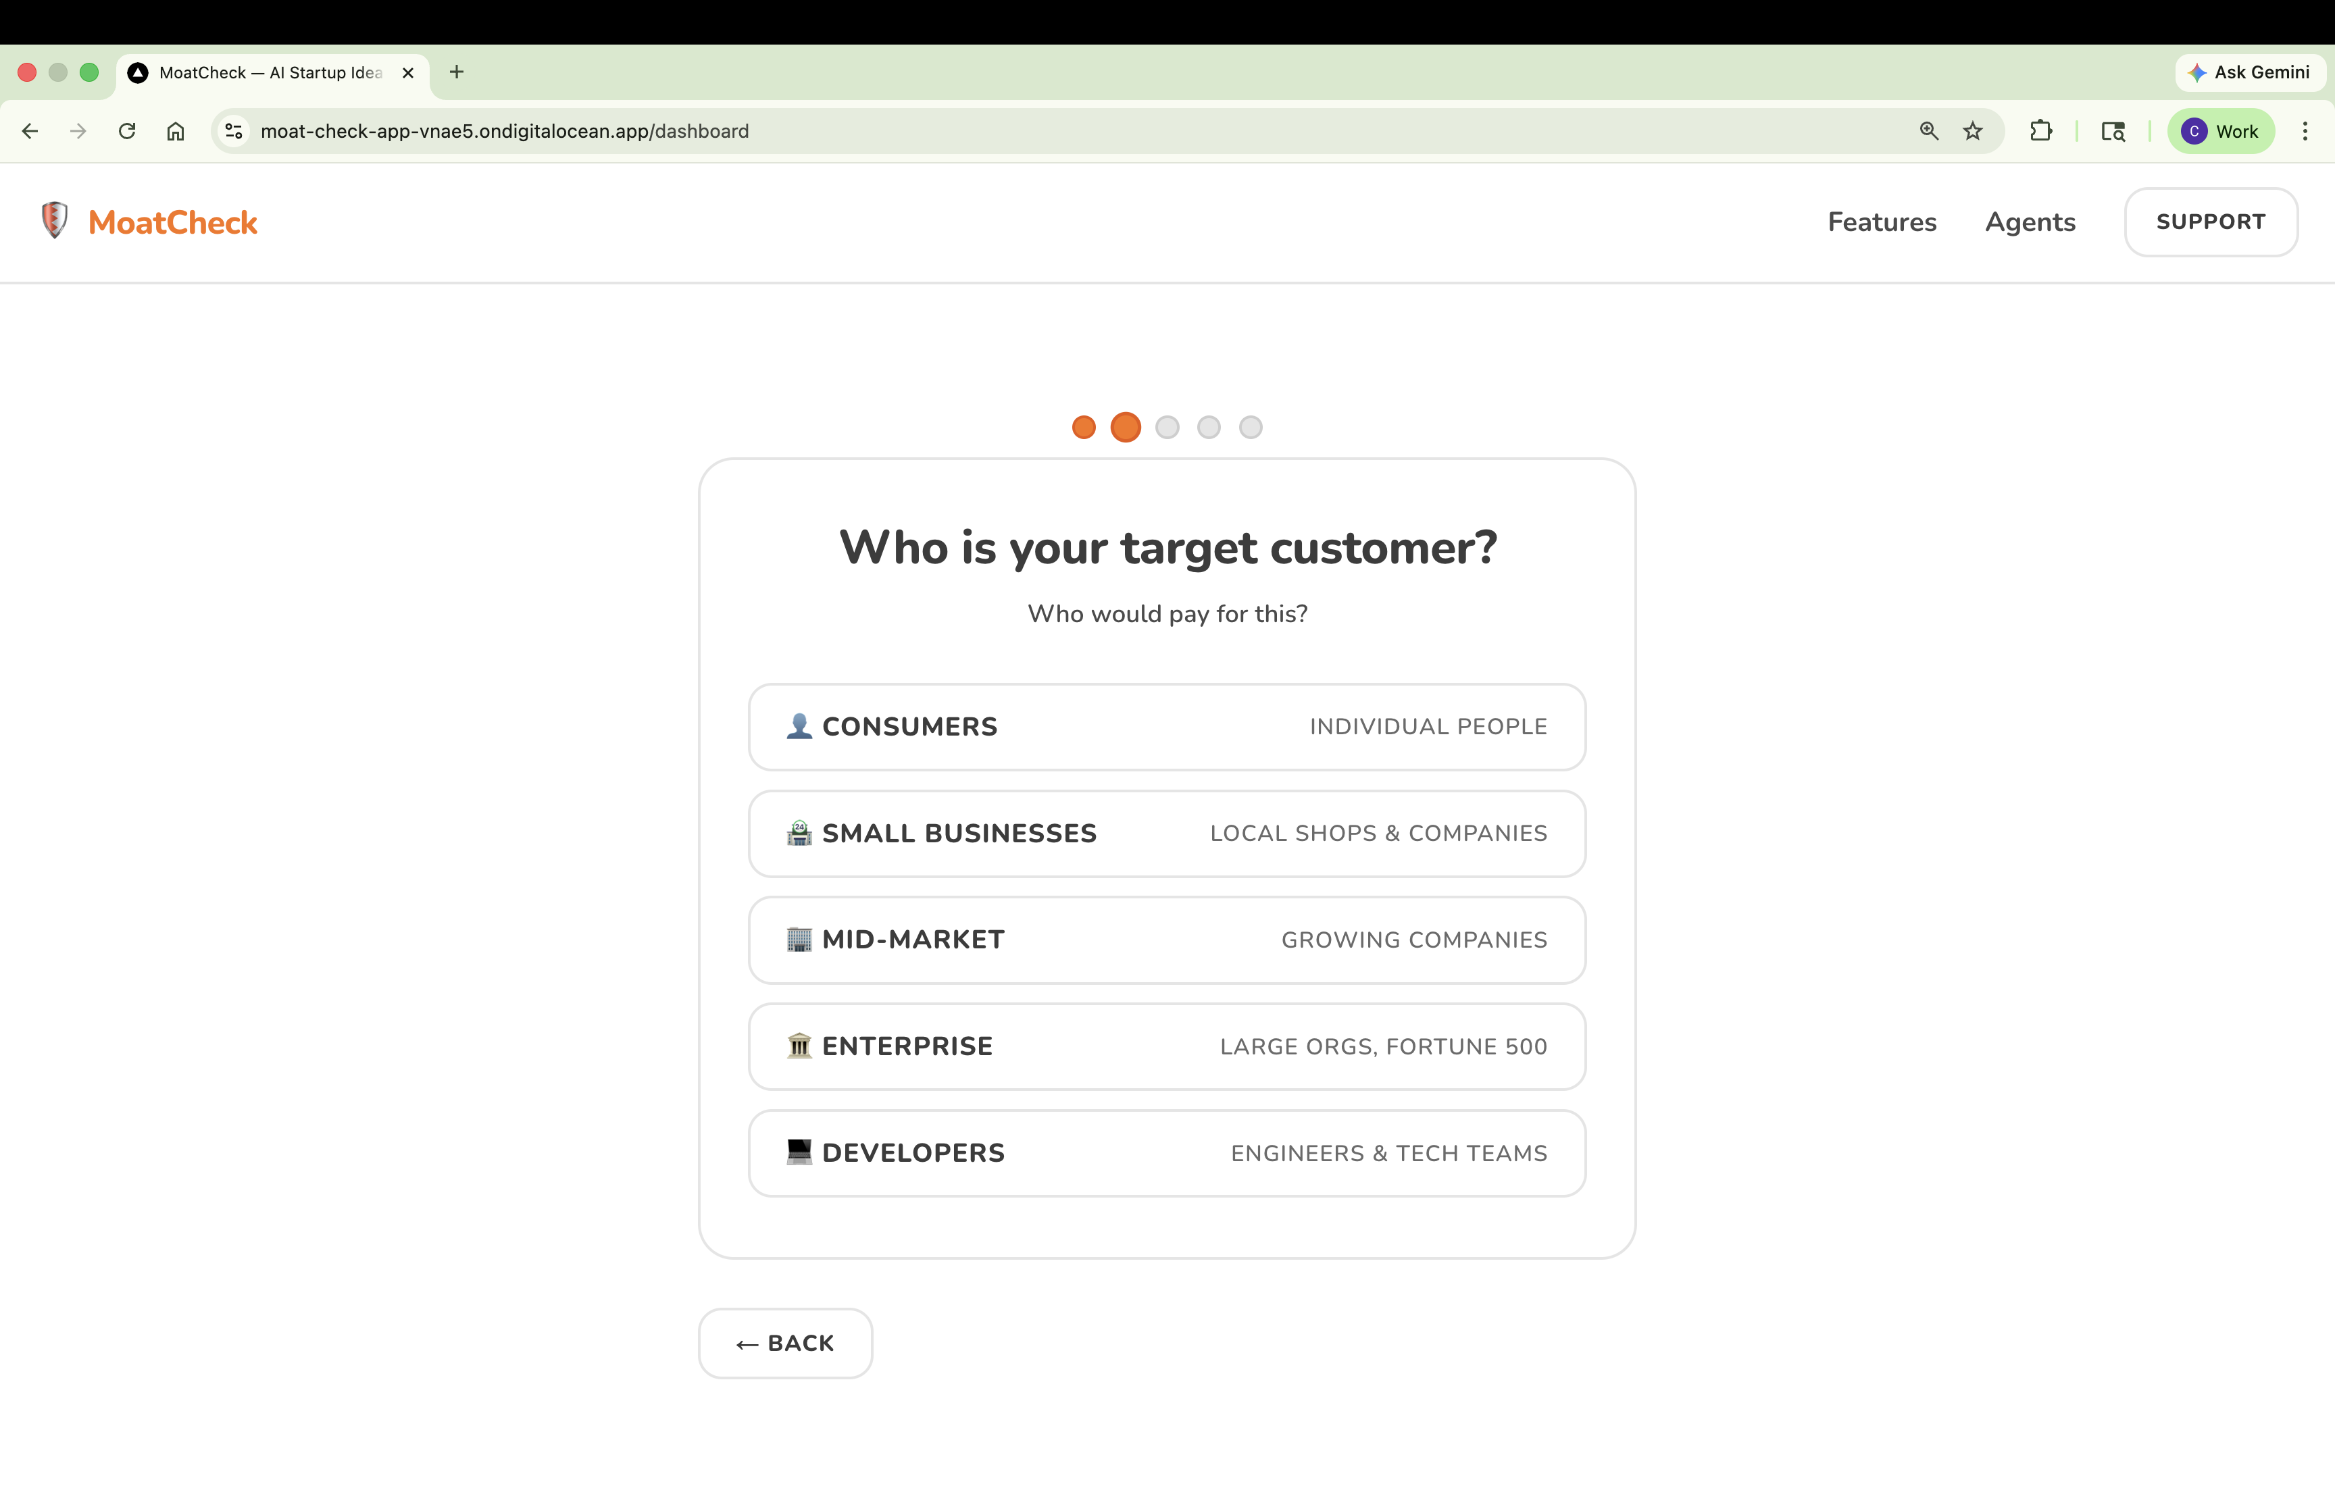2335x1509 pixels.
Task: Click the zoom magnifier icon in address bar
Action: (1928, 131)
